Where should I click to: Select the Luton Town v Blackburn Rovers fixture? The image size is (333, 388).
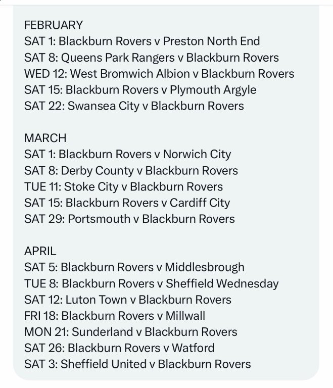click(x=127, y=300)
